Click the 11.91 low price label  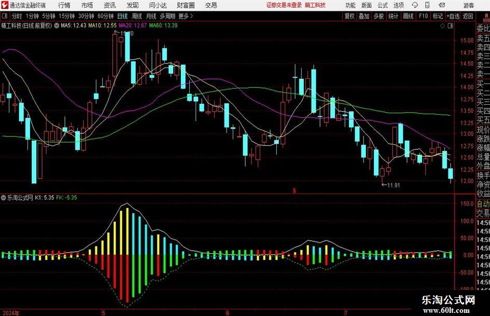point(394,185)
